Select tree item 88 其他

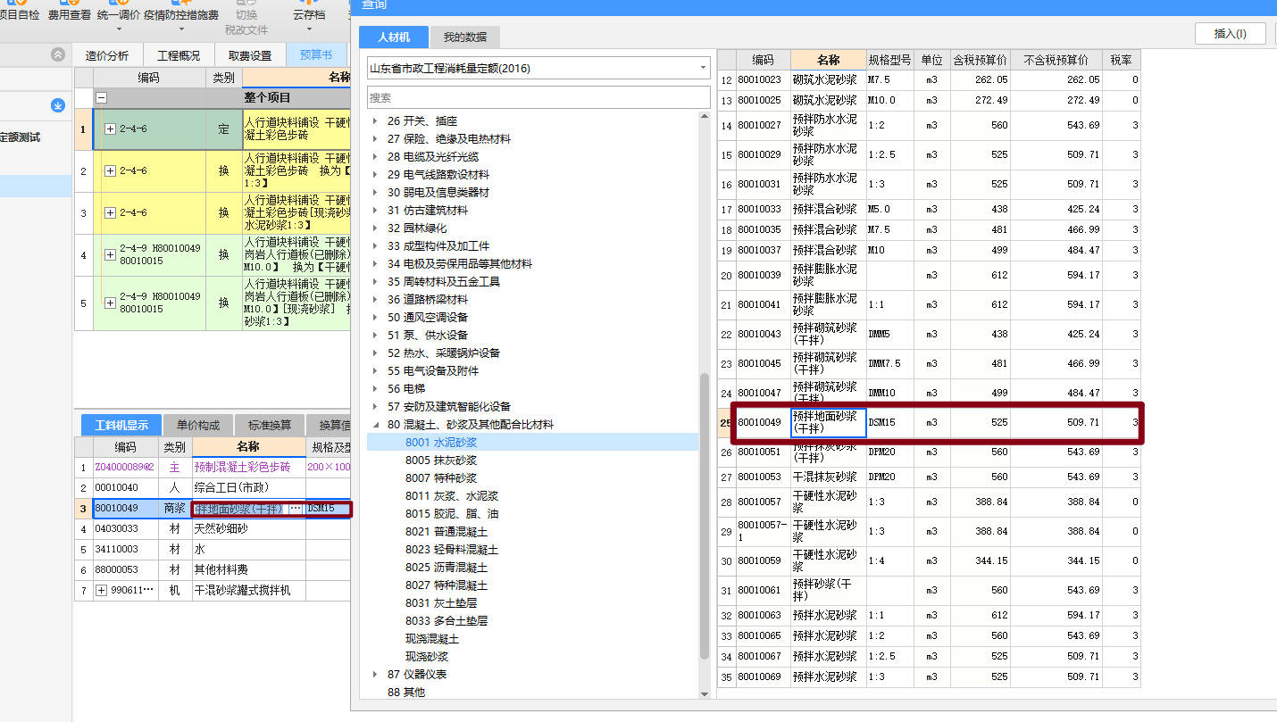click(405, 692)
